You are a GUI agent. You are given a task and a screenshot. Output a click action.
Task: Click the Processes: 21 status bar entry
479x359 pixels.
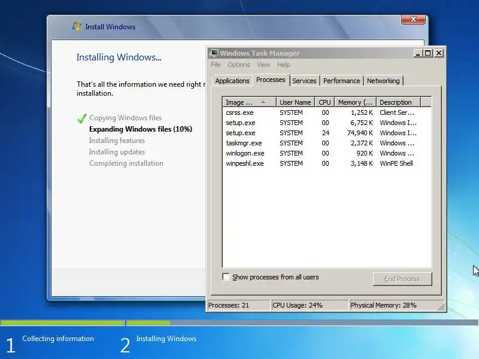pos(238,305)
